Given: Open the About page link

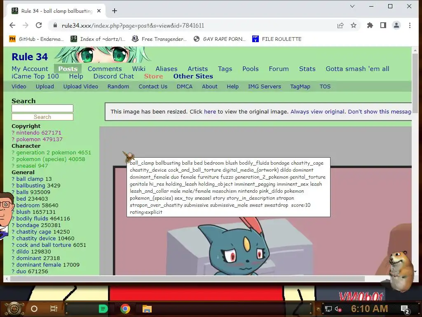Looking at the screenshot, I should point(209,87).
